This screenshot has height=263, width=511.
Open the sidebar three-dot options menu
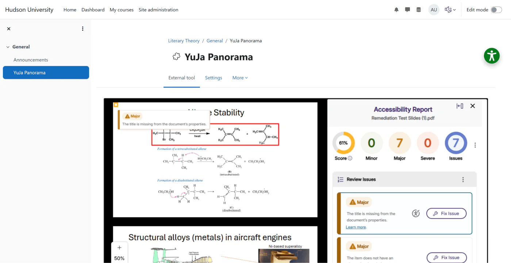point(83,29)
